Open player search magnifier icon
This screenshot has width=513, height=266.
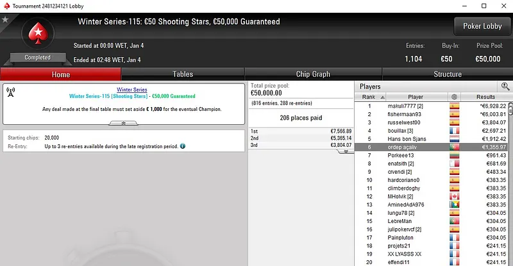[x=505, y=86]
